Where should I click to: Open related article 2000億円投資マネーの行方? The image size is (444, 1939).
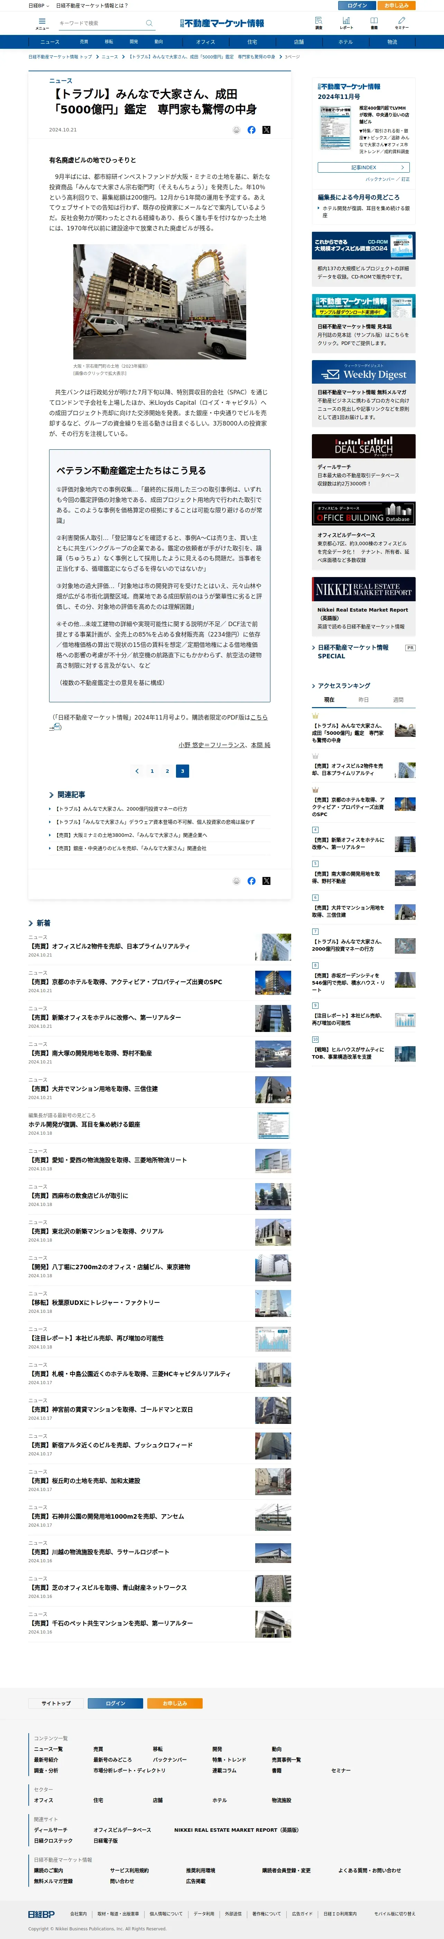[120, 809]
